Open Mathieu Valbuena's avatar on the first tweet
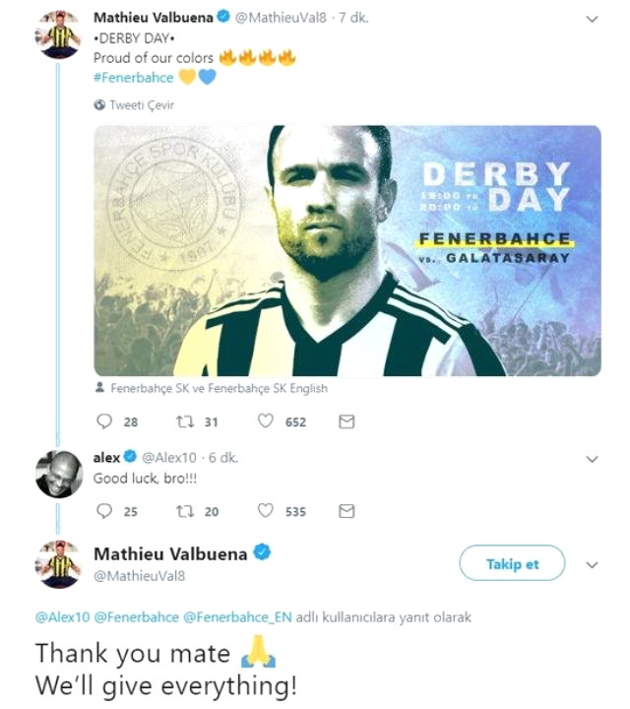This screenshot has width=630, height=709. [x=58, y=36]
